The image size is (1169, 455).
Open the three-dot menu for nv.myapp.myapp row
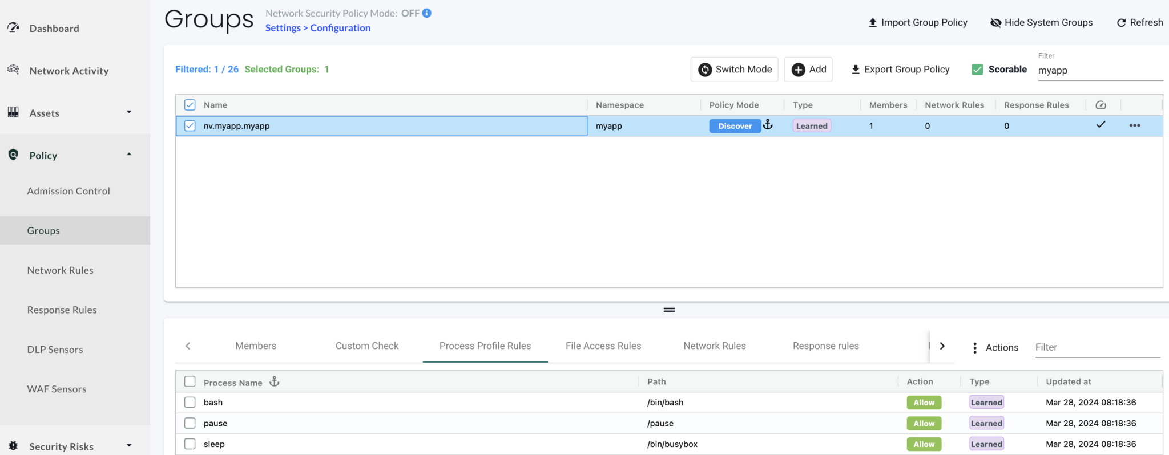(x=1134, y=126)
